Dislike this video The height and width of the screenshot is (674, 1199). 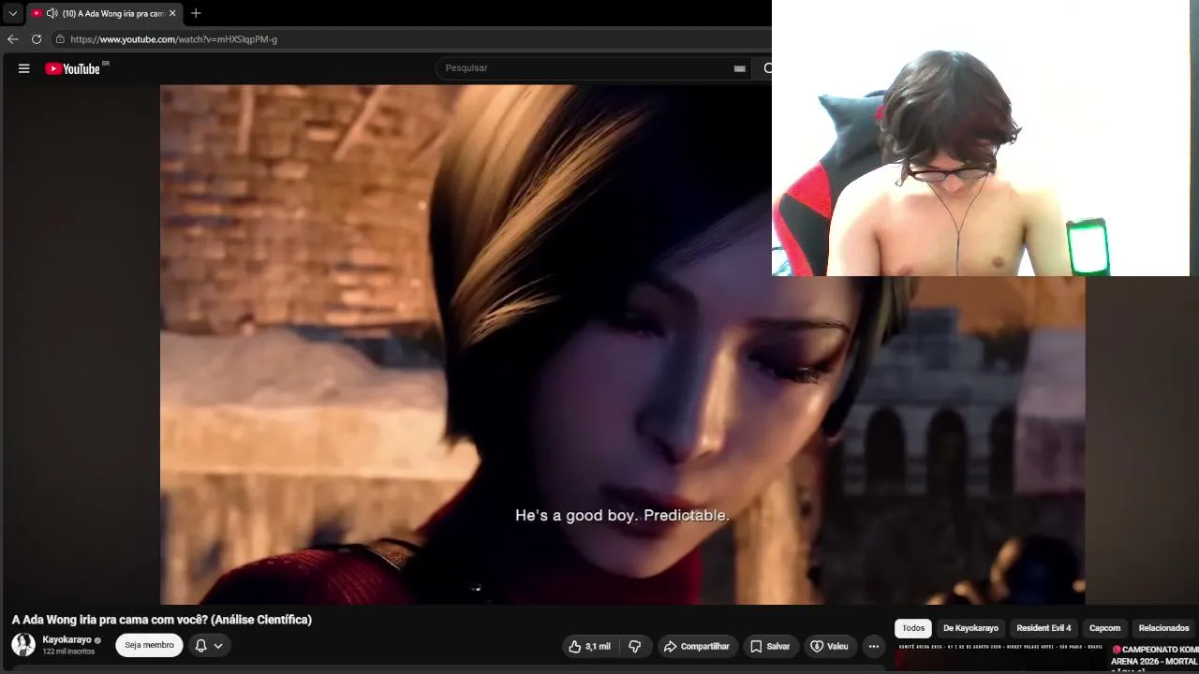tap(635, 646)
